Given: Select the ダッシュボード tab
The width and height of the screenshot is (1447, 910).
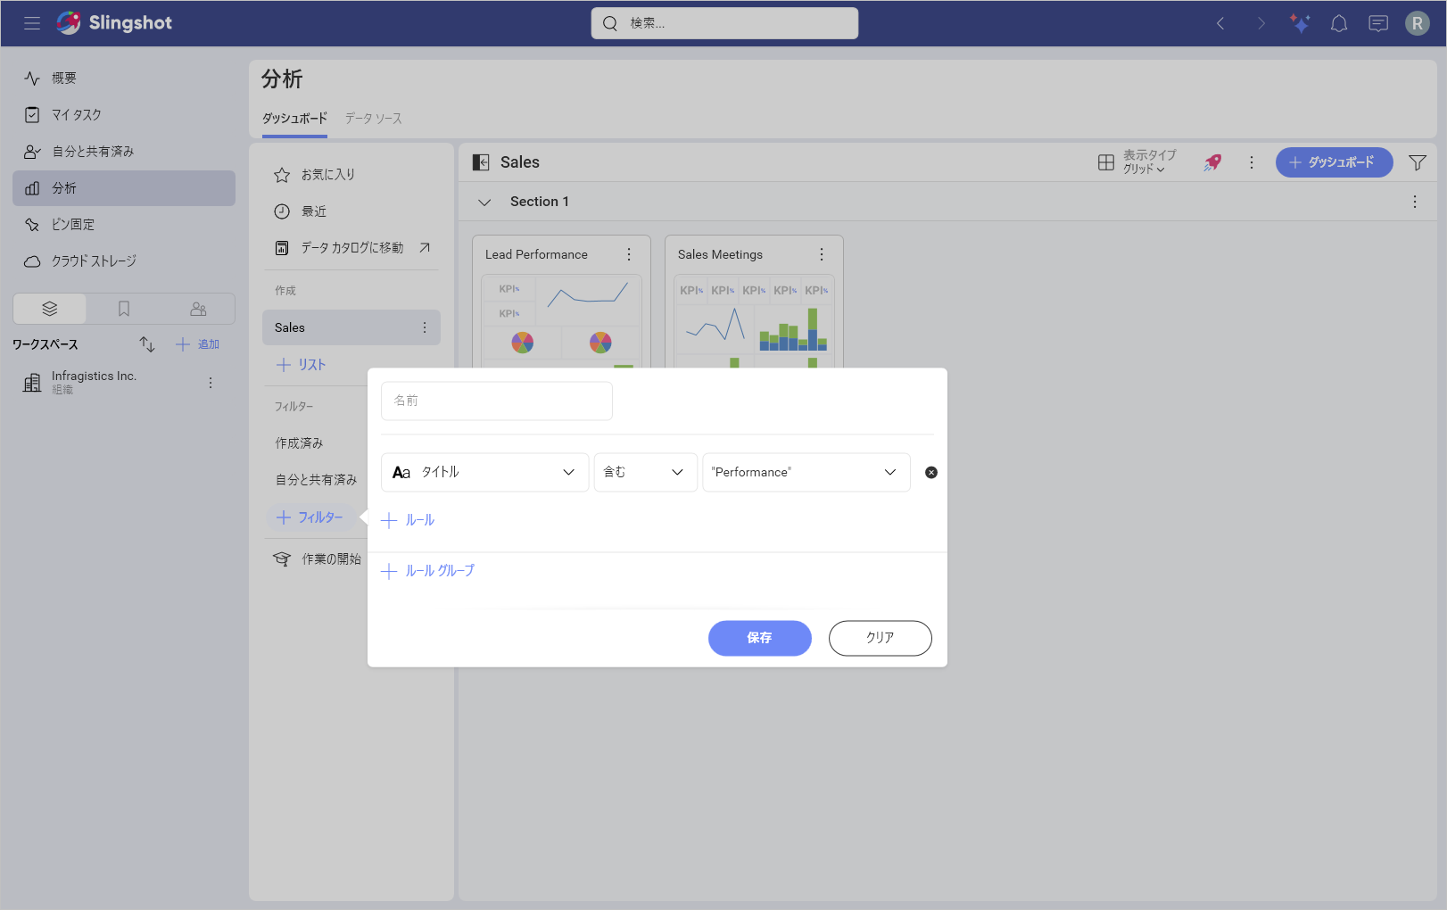Looking at the screenshot, I should tap(294, 118).
